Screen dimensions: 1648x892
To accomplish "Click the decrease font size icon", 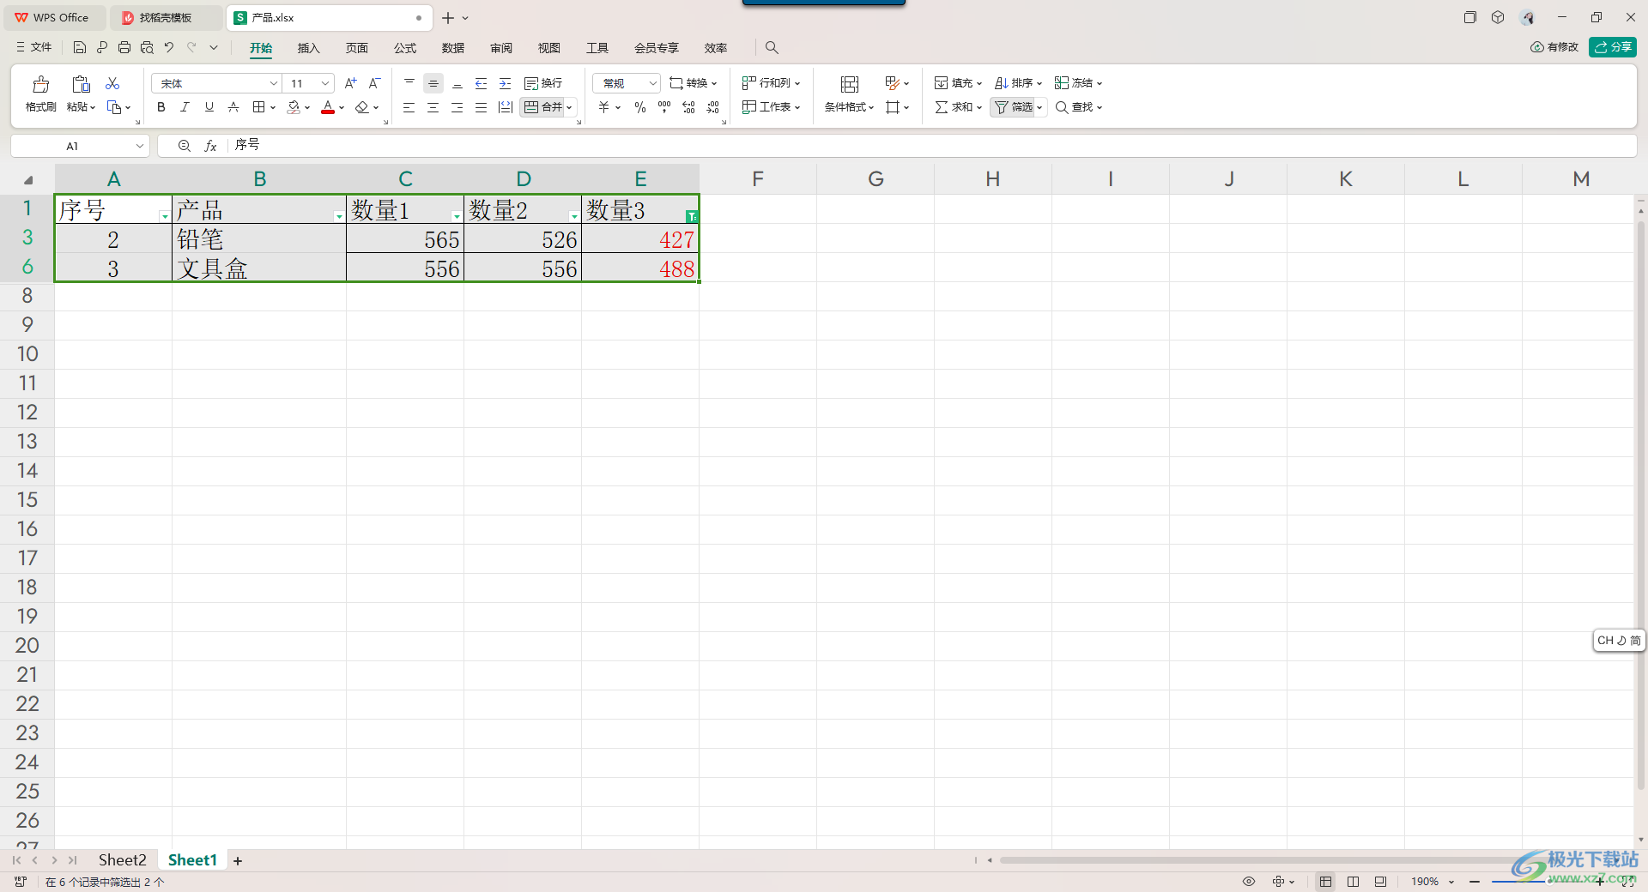I will [374, 83].
